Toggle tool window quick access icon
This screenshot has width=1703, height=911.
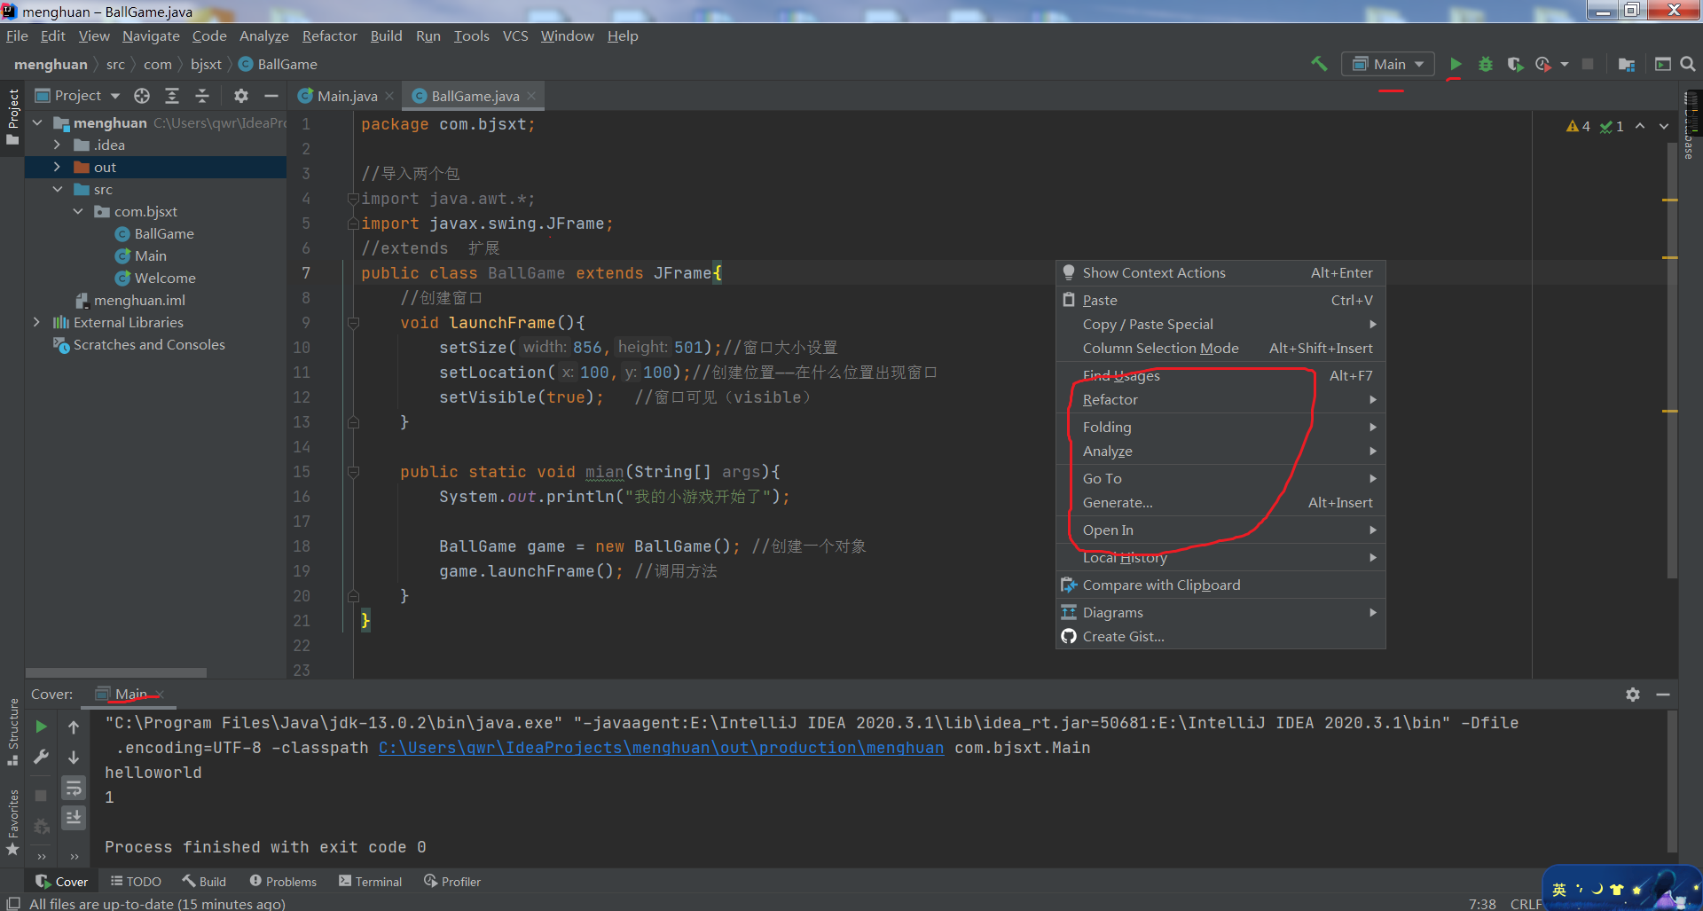click(x=13, y=903)
